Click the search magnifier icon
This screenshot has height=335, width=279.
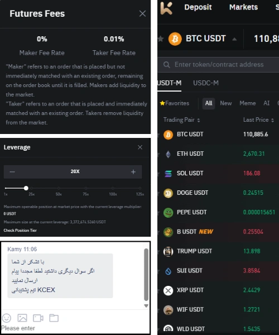click(x=167, y=65)
